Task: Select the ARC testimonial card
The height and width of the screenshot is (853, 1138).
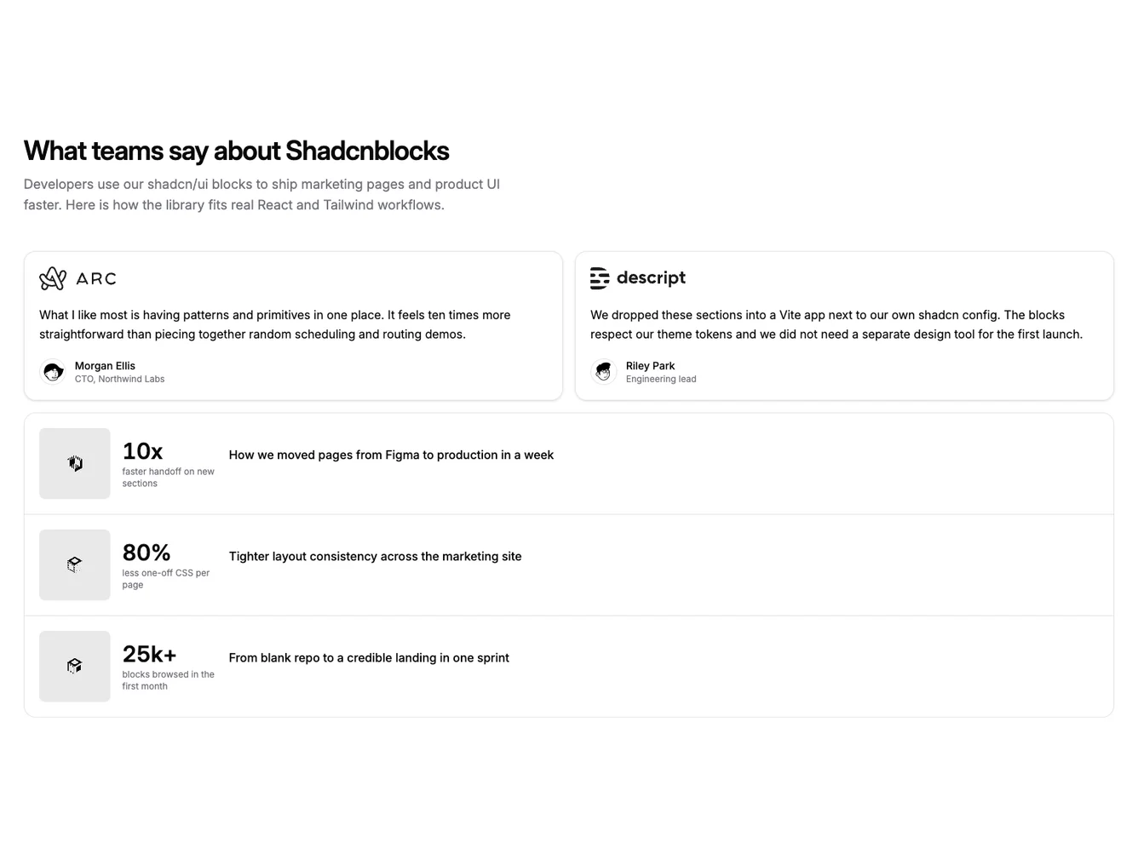Action: point(293,325)
